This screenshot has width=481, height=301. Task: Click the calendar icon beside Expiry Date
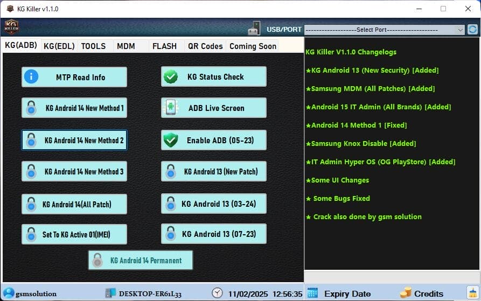(x=312, y=293)
